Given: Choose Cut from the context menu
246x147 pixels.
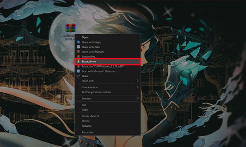Looking at the screenshot, I should [x=84, y=105].
